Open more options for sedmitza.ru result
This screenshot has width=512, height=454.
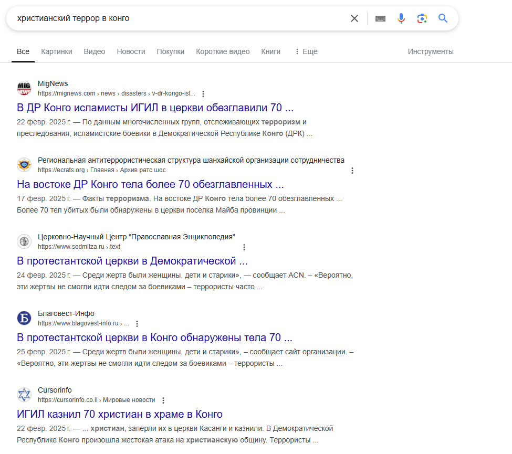coord(244,247)
